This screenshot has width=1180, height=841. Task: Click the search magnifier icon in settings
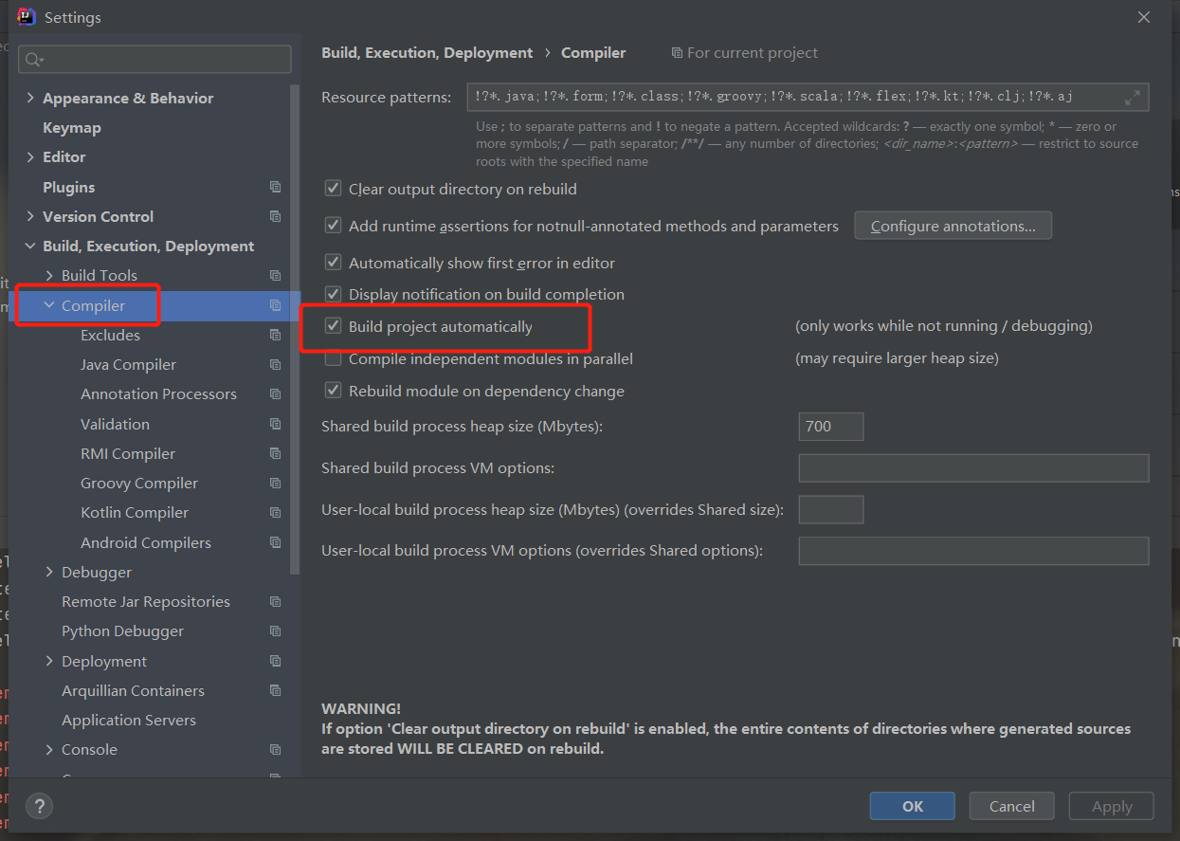(x=33, y=60)
